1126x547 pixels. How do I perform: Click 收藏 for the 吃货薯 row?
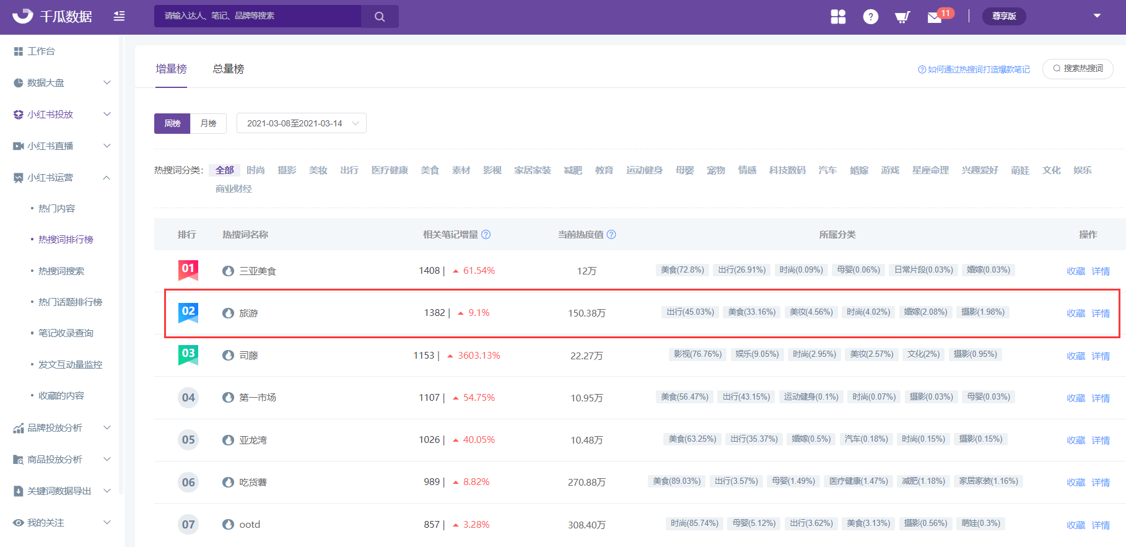tap(1076, 483)
